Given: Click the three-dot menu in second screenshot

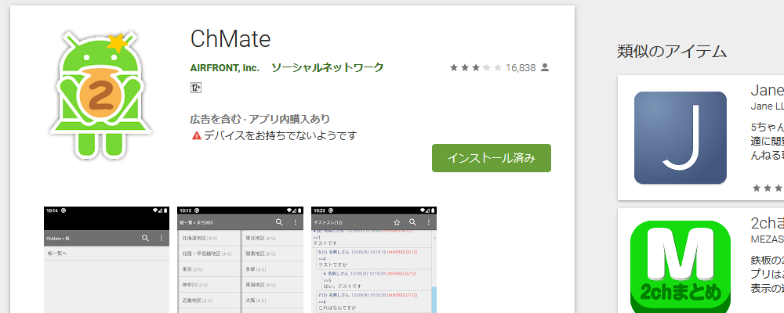Looking at the screenshot, I should pos(296,222).
